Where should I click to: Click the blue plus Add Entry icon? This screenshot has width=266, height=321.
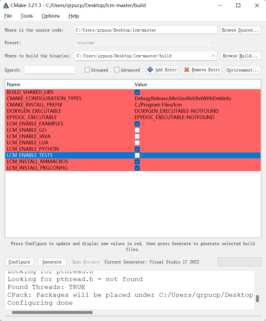click(x=150, y=70)
